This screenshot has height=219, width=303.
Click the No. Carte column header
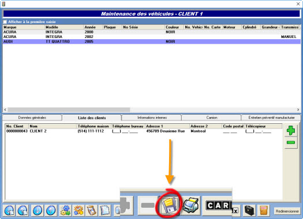coord(212,27)
